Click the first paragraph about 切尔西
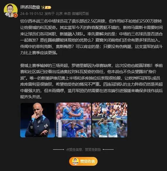 click(x=91, y=37)
